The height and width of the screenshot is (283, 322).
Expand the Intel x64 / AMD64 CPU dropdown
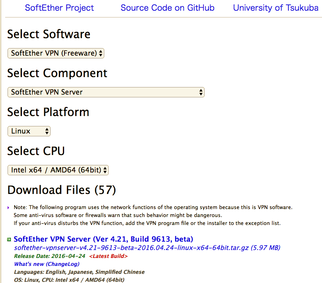(x=58, y=170)
